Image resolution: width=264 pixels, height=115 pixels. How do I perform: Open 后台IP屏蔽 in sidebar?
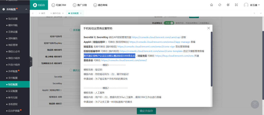14,111
